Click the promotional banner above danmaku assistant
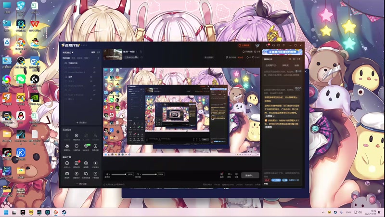This screenshot has height=217, width=385. [282, 52]
